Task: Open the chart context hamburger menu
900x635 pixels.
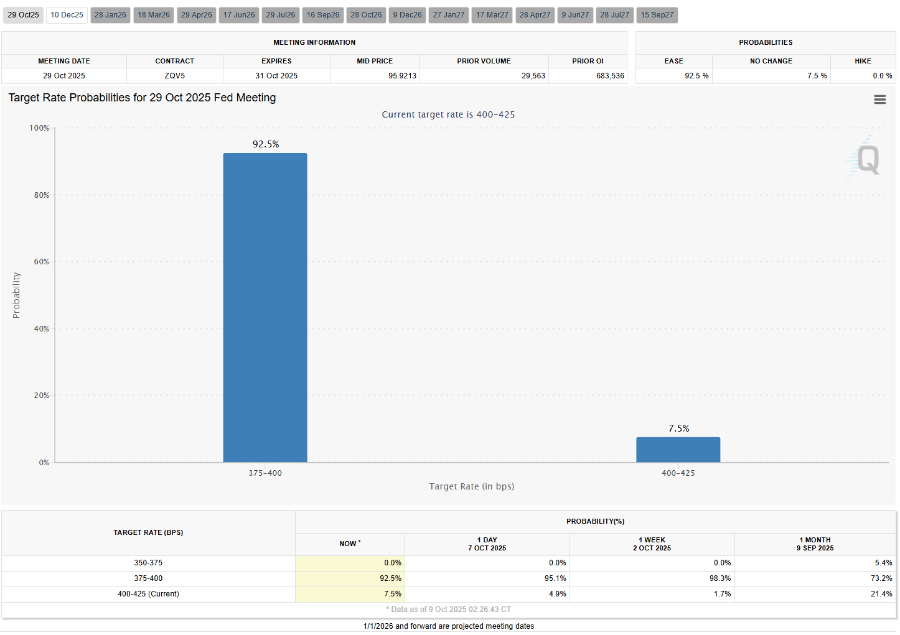Action: (x=879, y=100)
